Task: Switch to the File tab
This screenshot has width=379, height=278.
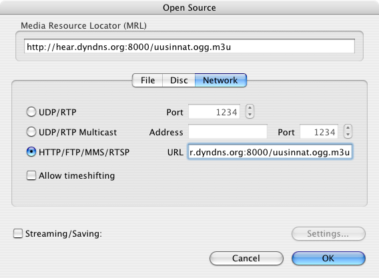Action: [x=147, y=81]
